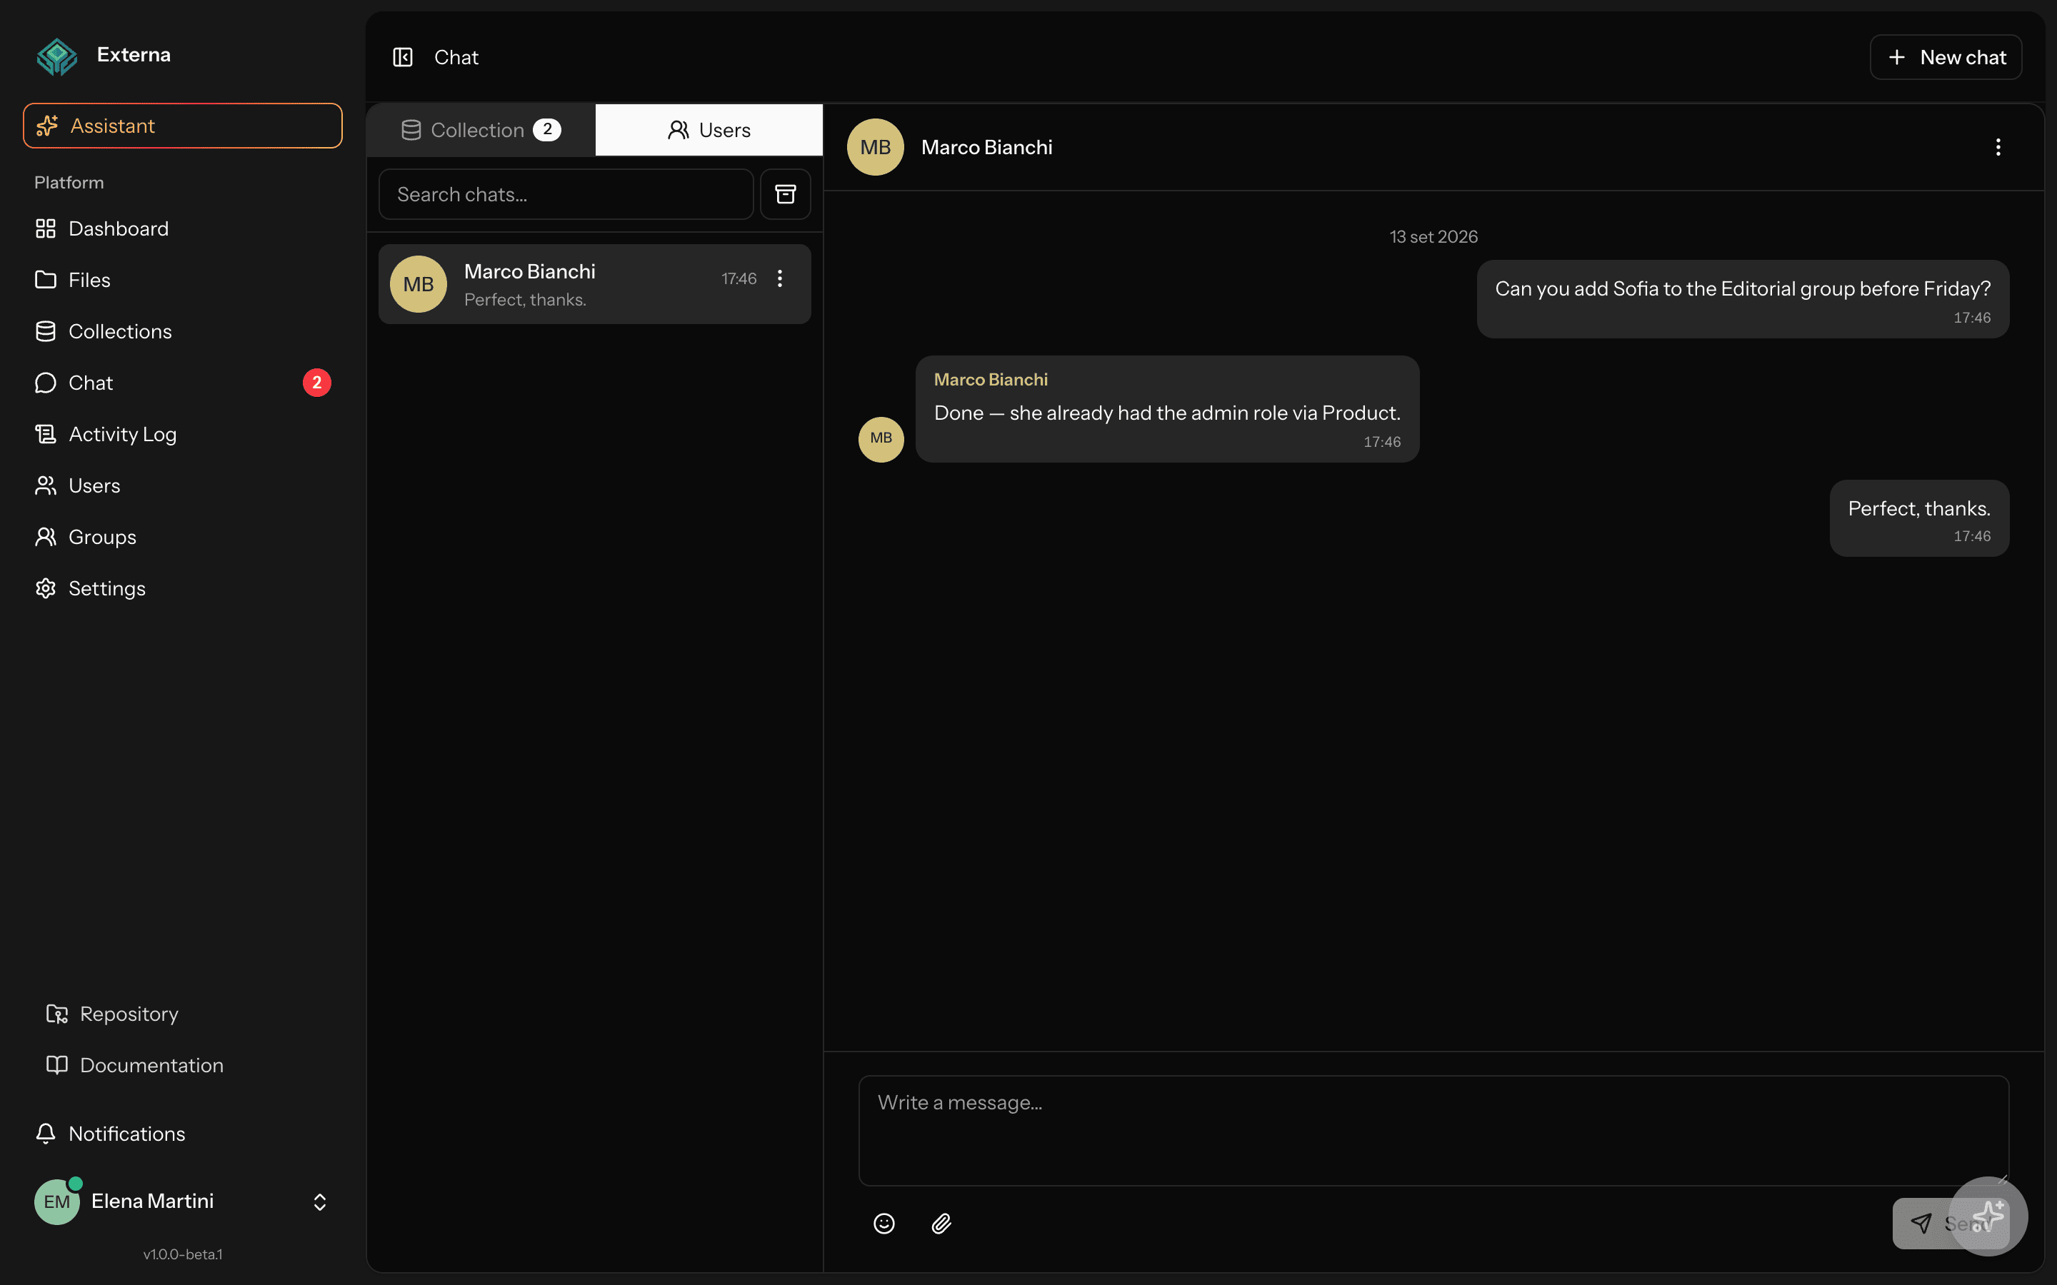
Task: Open Settings page
Action: (x=183, y=588)
